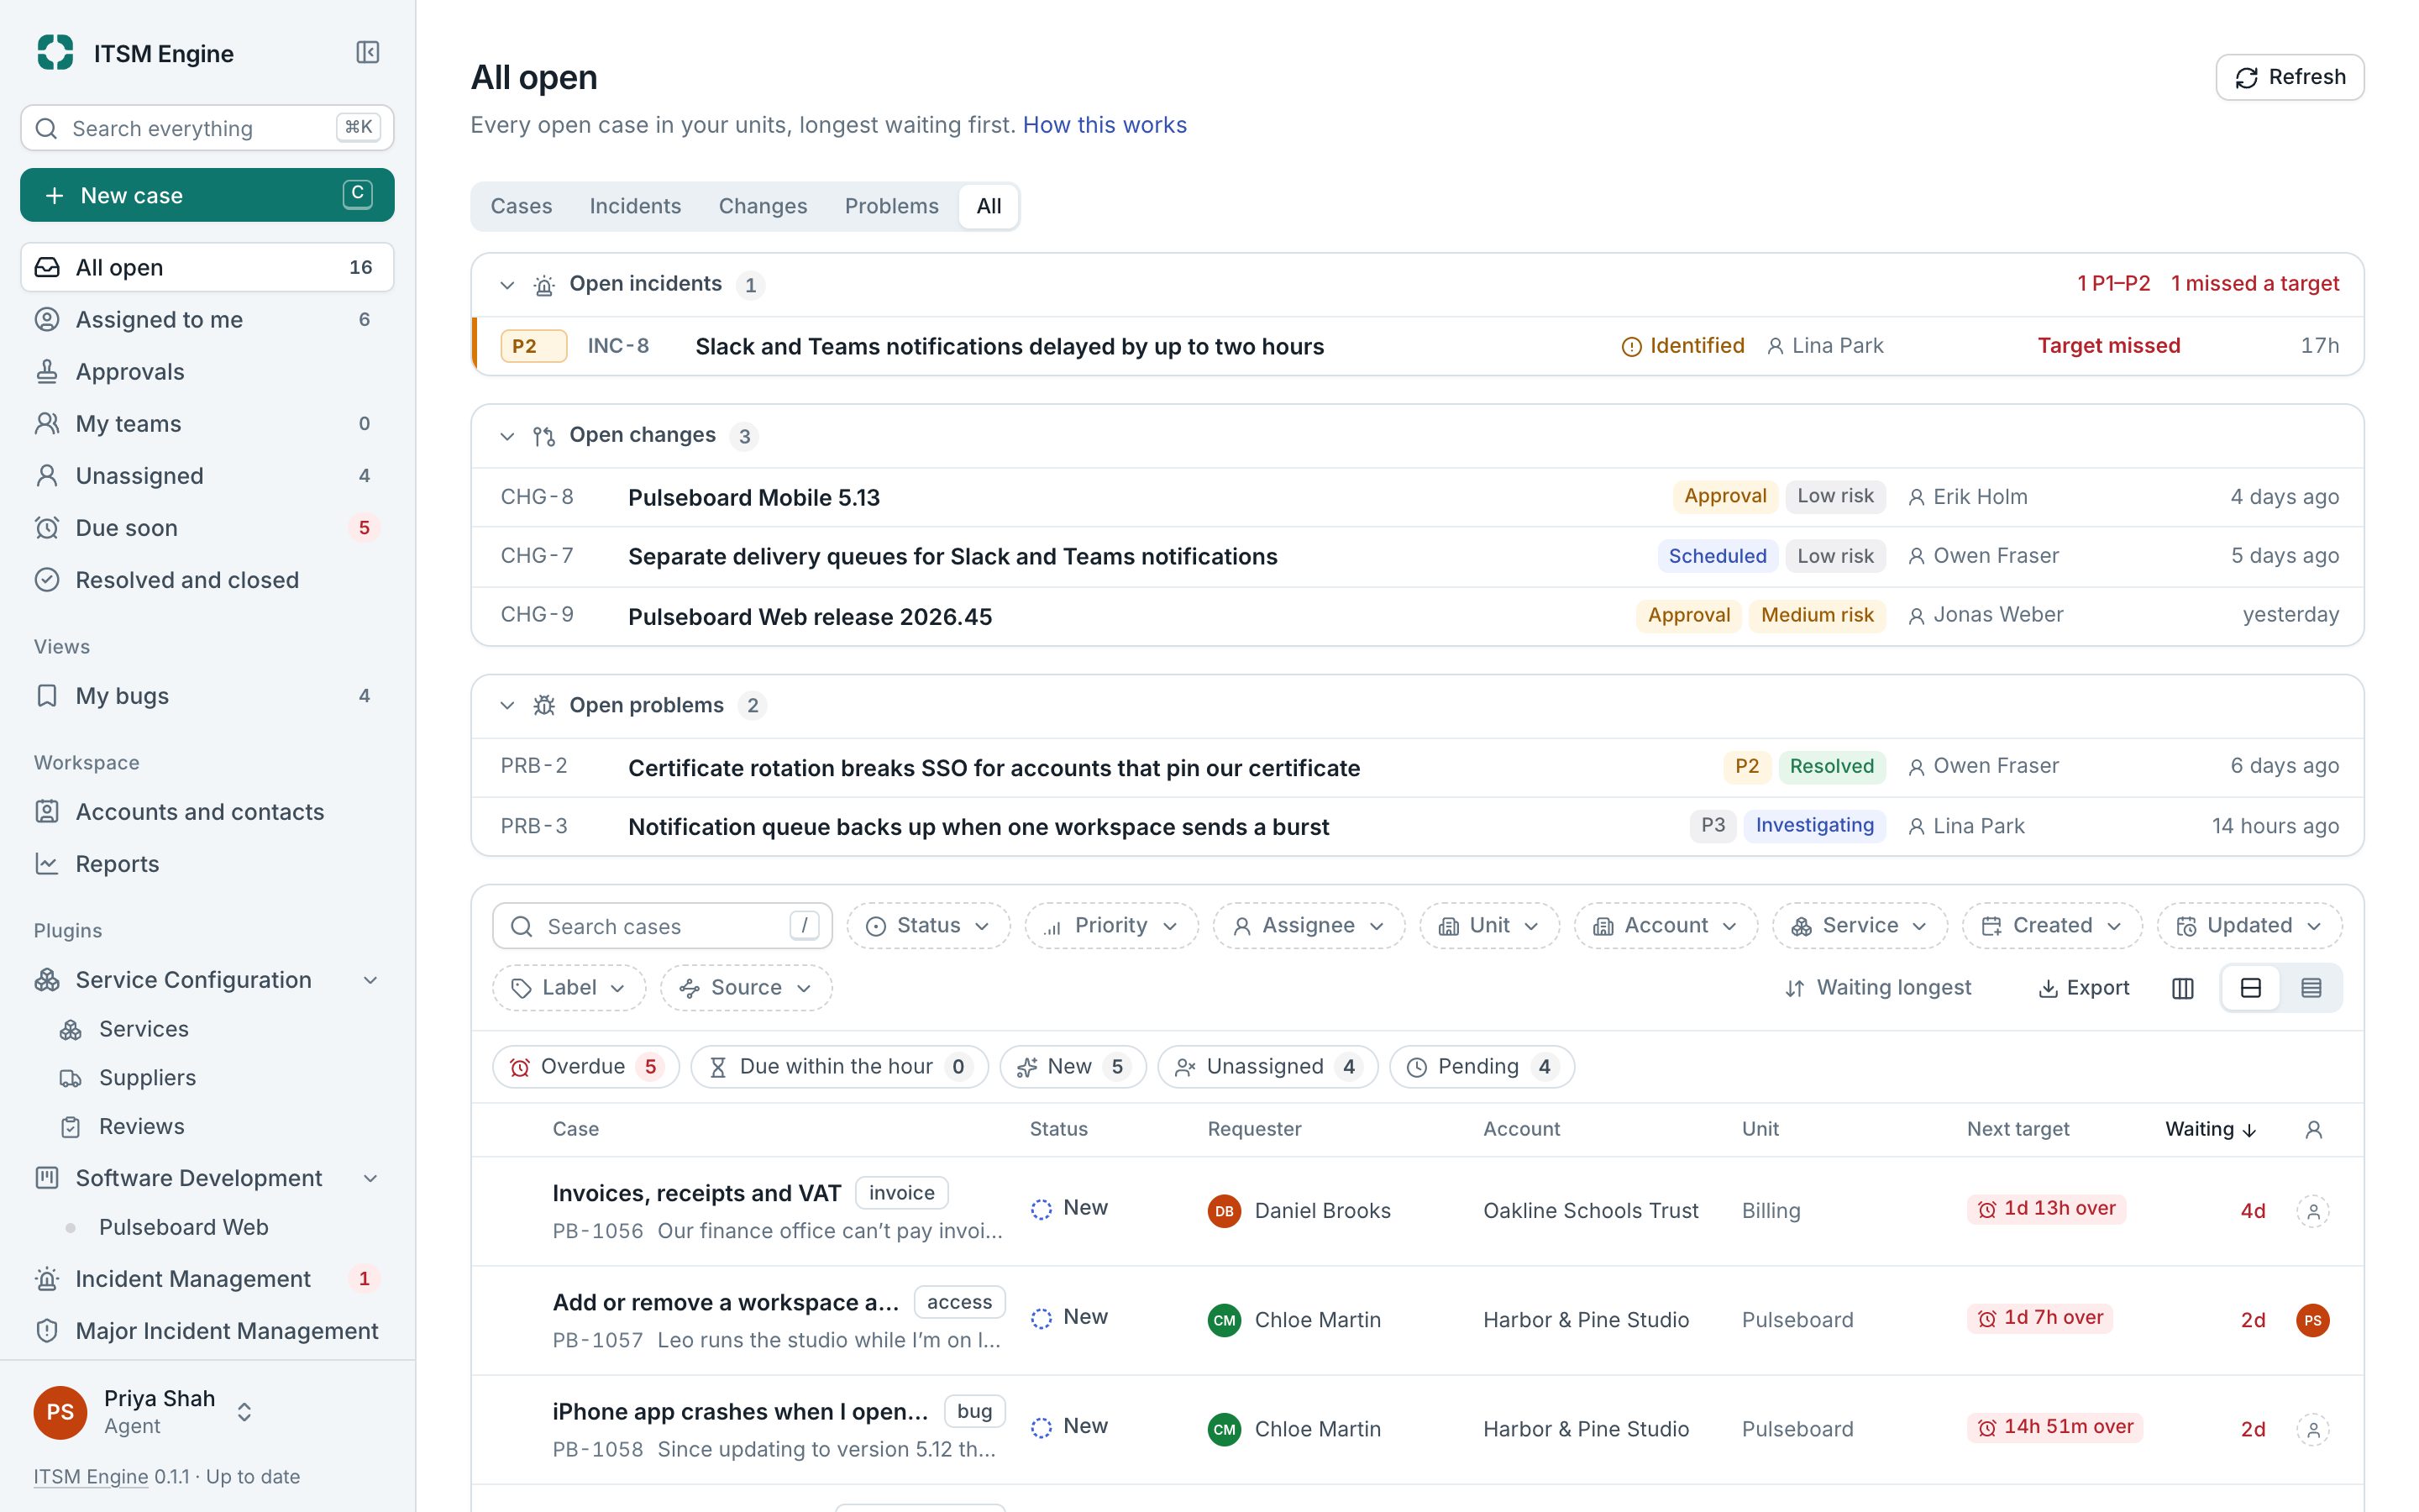
Task: Click the Reports chart icon in sidebar
Action: (x=47, y=863)
